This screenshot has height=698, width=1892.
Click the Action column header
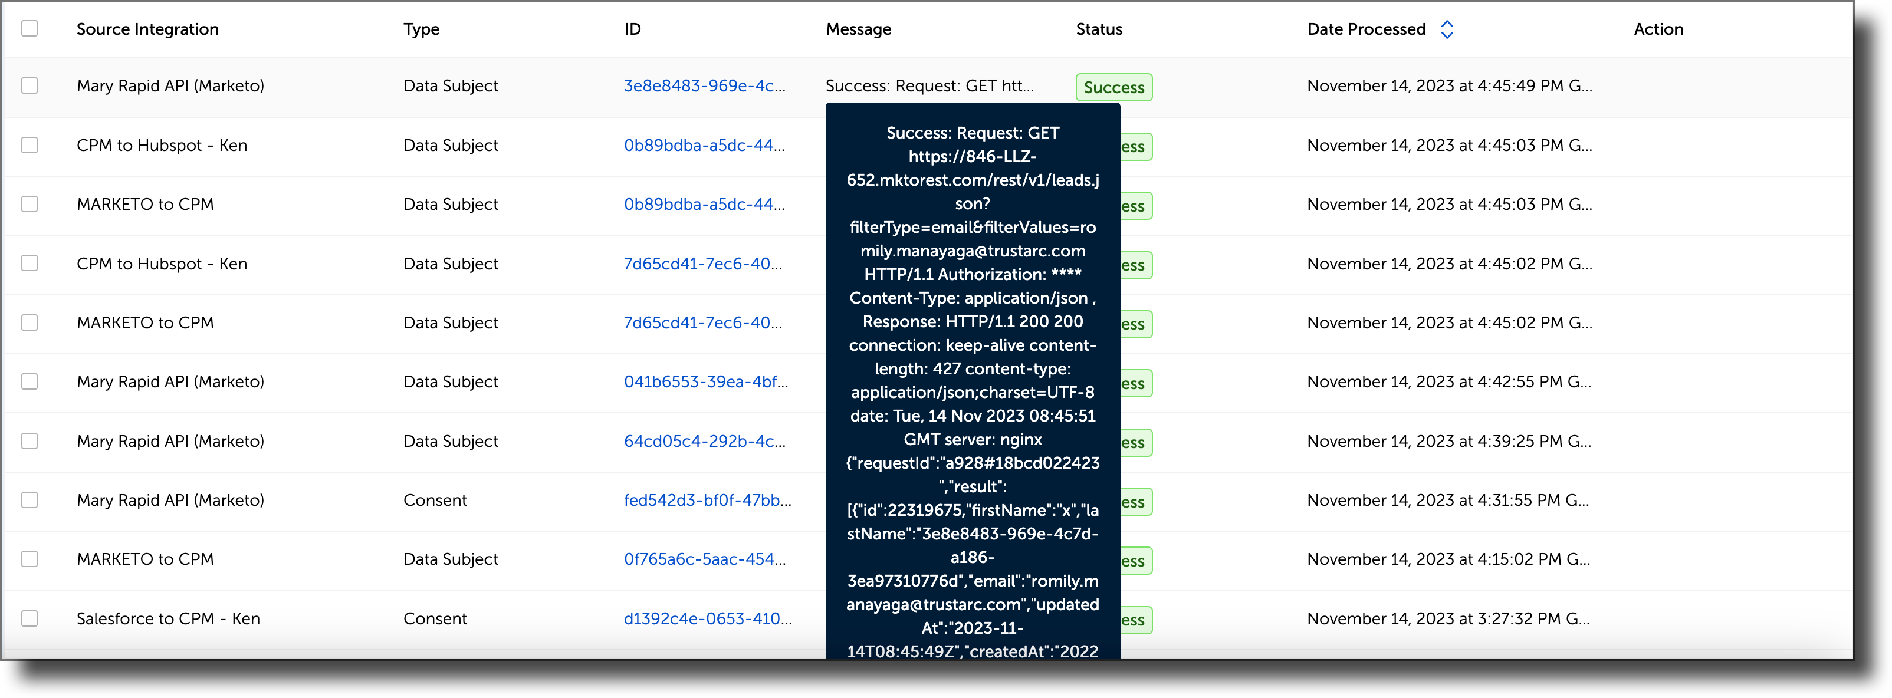click(1659, 29)
